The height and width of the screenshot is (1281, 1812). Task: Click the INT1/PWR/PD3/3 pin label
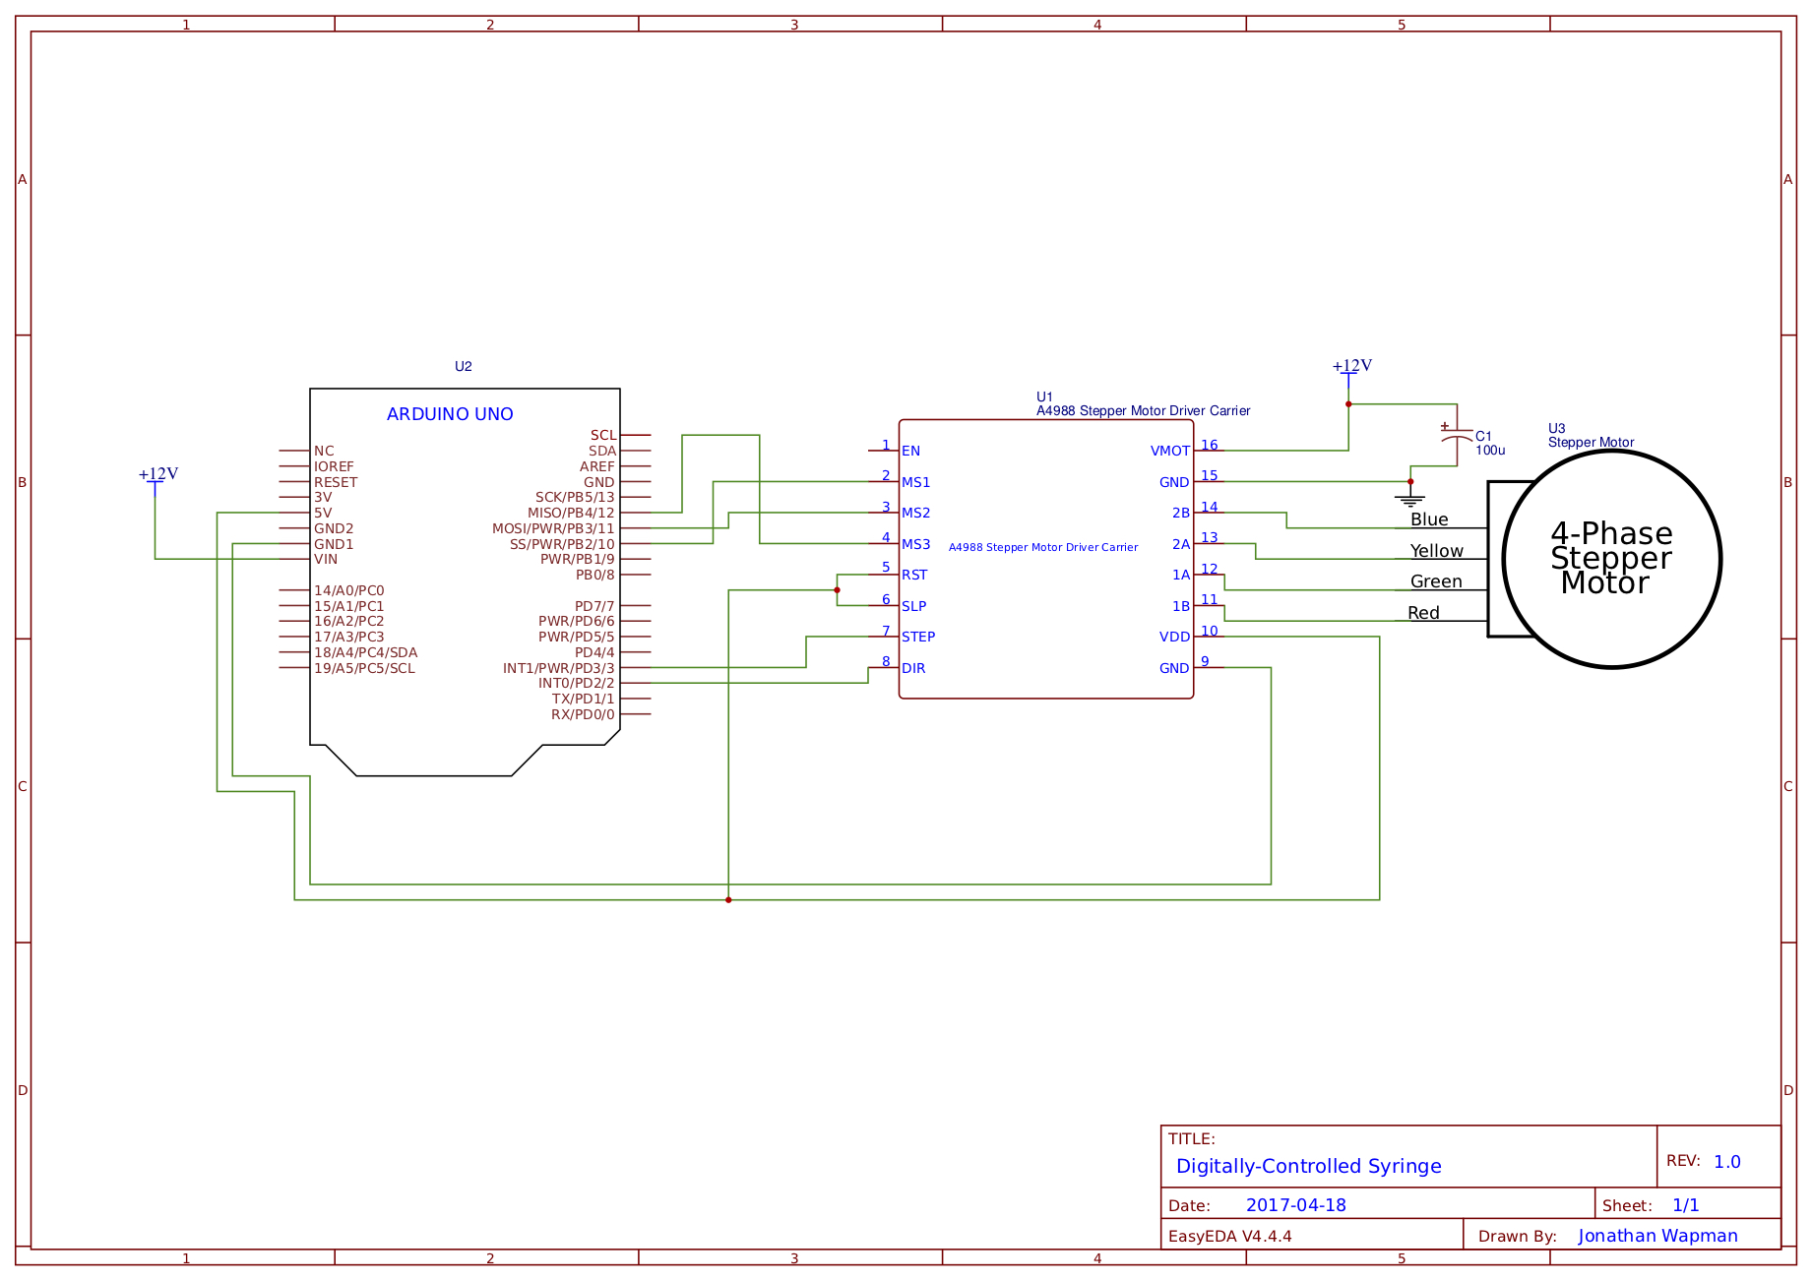559,668
